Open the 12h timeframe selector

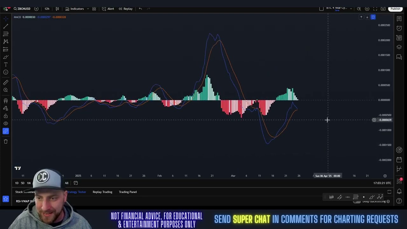point(47,9)
